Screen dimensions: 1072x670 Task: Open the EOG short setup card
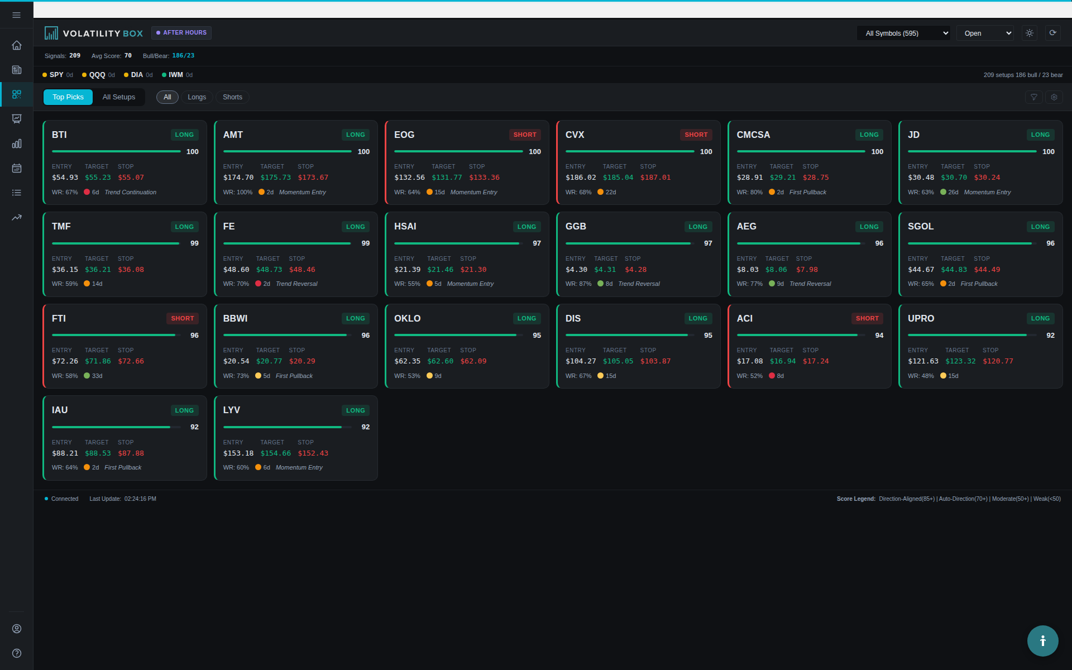467,162
